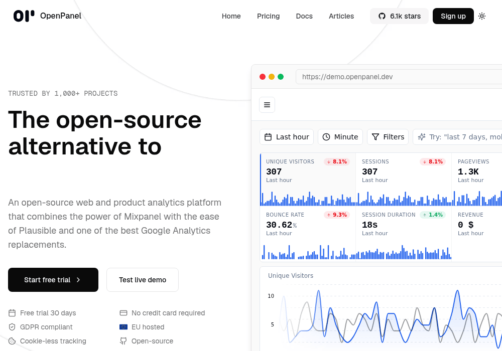The image size is (502, 351).
Task: Click the clock icon in Minute button
Action: click(326, 137)
